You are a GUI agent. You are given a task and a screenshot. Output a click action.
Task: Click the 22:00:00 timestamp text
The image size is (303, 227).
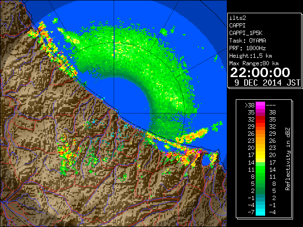260,72
